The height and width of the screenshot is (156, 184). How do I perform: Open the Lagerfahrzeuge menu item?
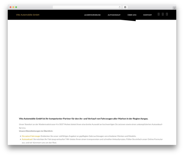click(x=92, y=15)
